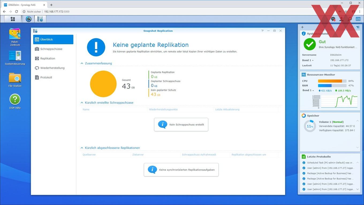Click the IP address 192.168.177.172 in widget
The image size is (364, 205).
click(x=339, y=60)
